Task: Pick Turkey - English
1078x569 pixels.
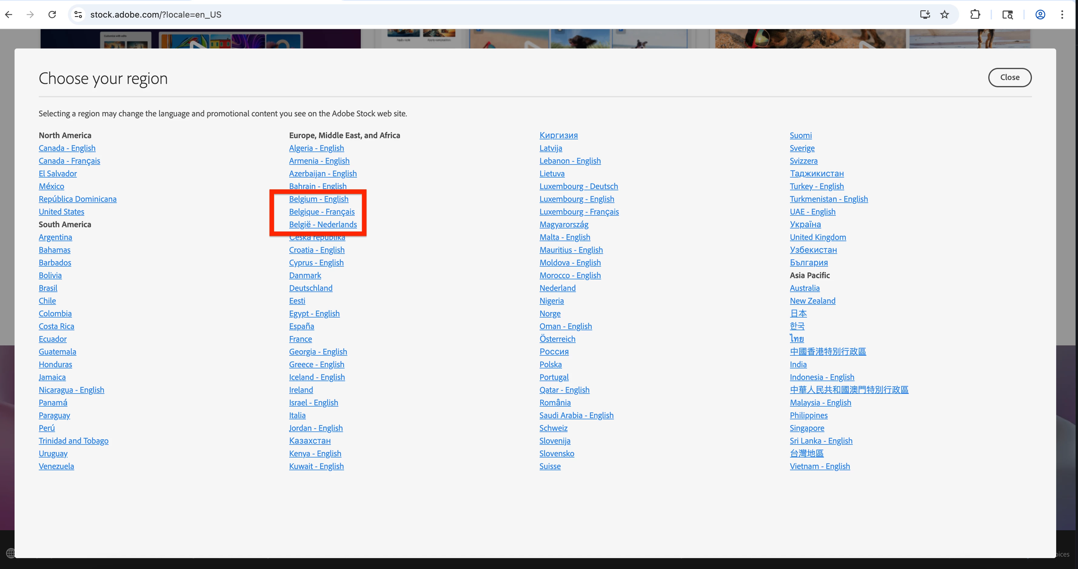Action: pos(817,186)
